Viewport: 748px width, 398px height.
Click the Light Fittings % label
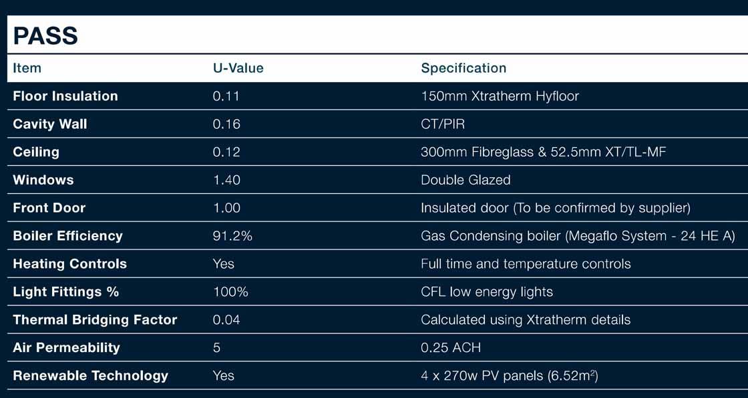click(x=65, y=292)
